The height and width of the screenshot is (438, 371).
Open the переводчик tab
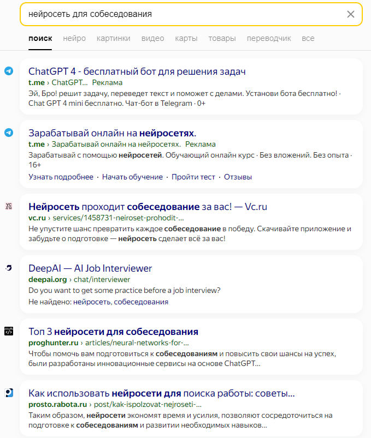point(269,38)
